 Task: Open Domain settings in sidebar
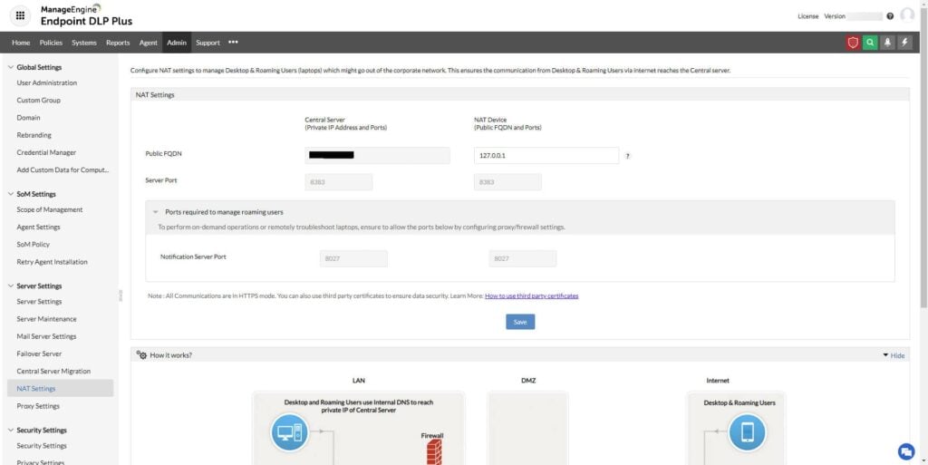pos(28,118)
